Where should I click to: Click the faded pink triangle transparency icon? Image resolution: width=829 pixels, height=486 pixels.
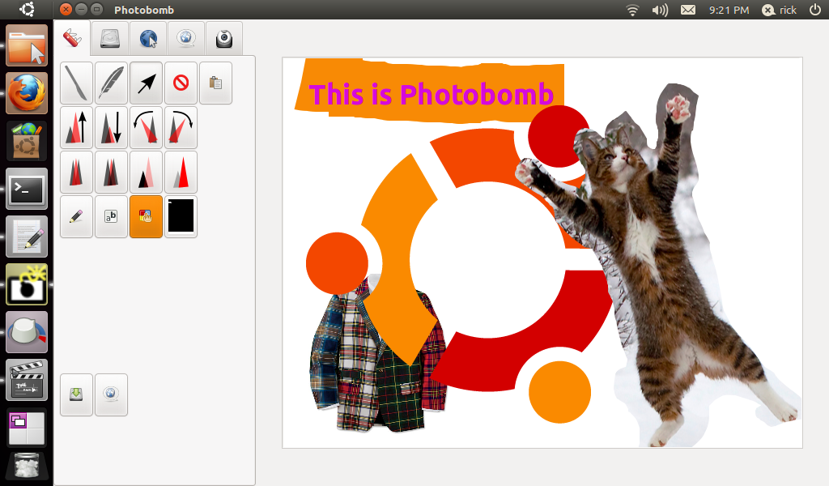point(147,172)
